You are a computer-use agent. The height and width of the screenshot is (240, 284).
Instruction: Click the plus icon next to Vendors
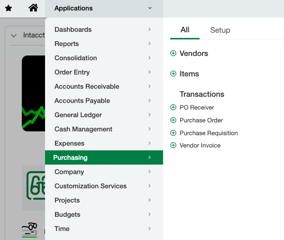[x=173, y=53]
